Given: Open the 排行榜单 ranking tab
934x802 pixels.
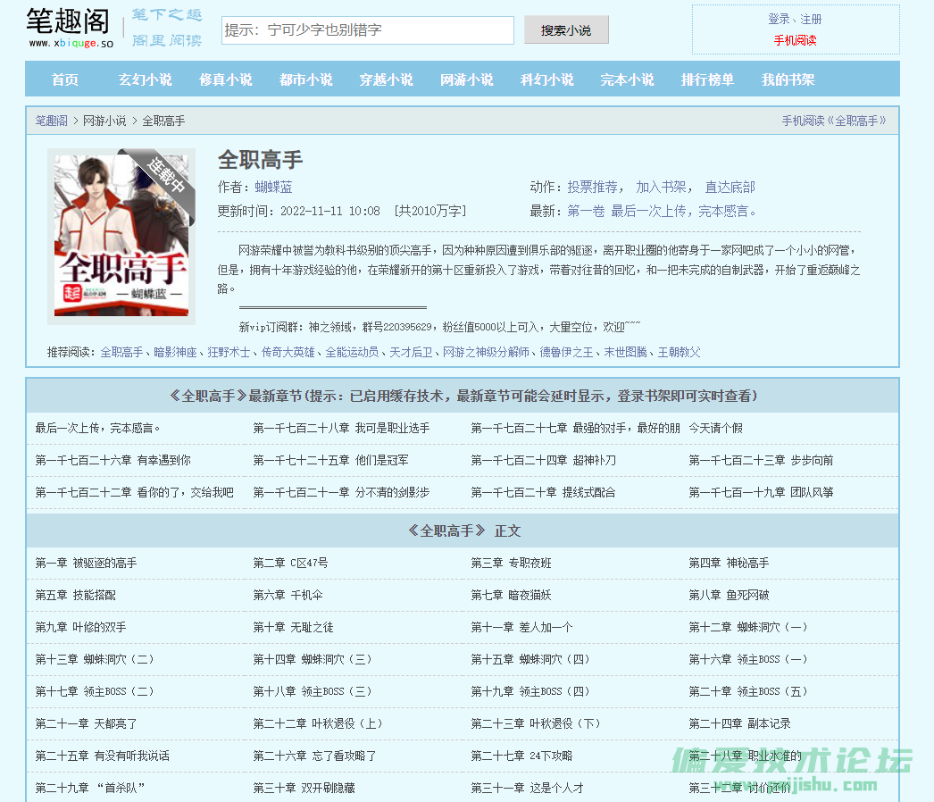Looking at the screenshot, I should (707, 79).
